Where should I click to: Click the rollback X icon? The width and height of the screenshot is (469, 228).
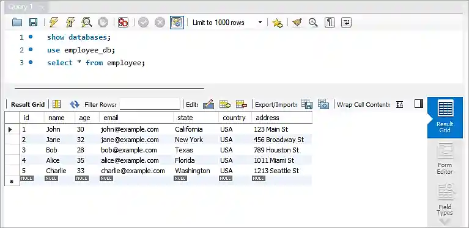pyautogui.click(x=160, y=23)
